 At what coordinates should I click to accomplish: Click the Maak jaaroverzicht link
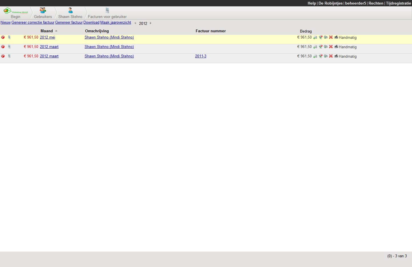115,22
